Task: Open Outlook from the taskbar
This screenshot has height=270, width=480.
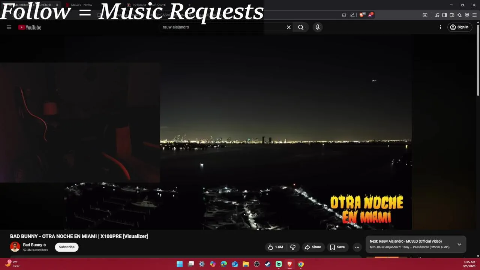Action: 235,264
